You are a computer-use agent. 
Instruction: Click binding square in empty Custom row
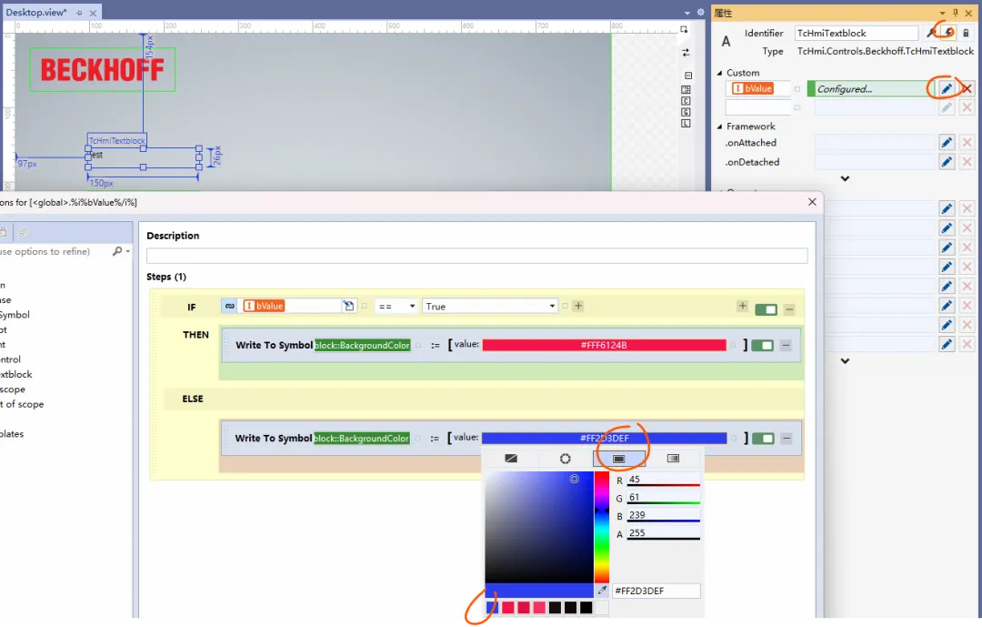pyautogui.click(x=797, y=108)
